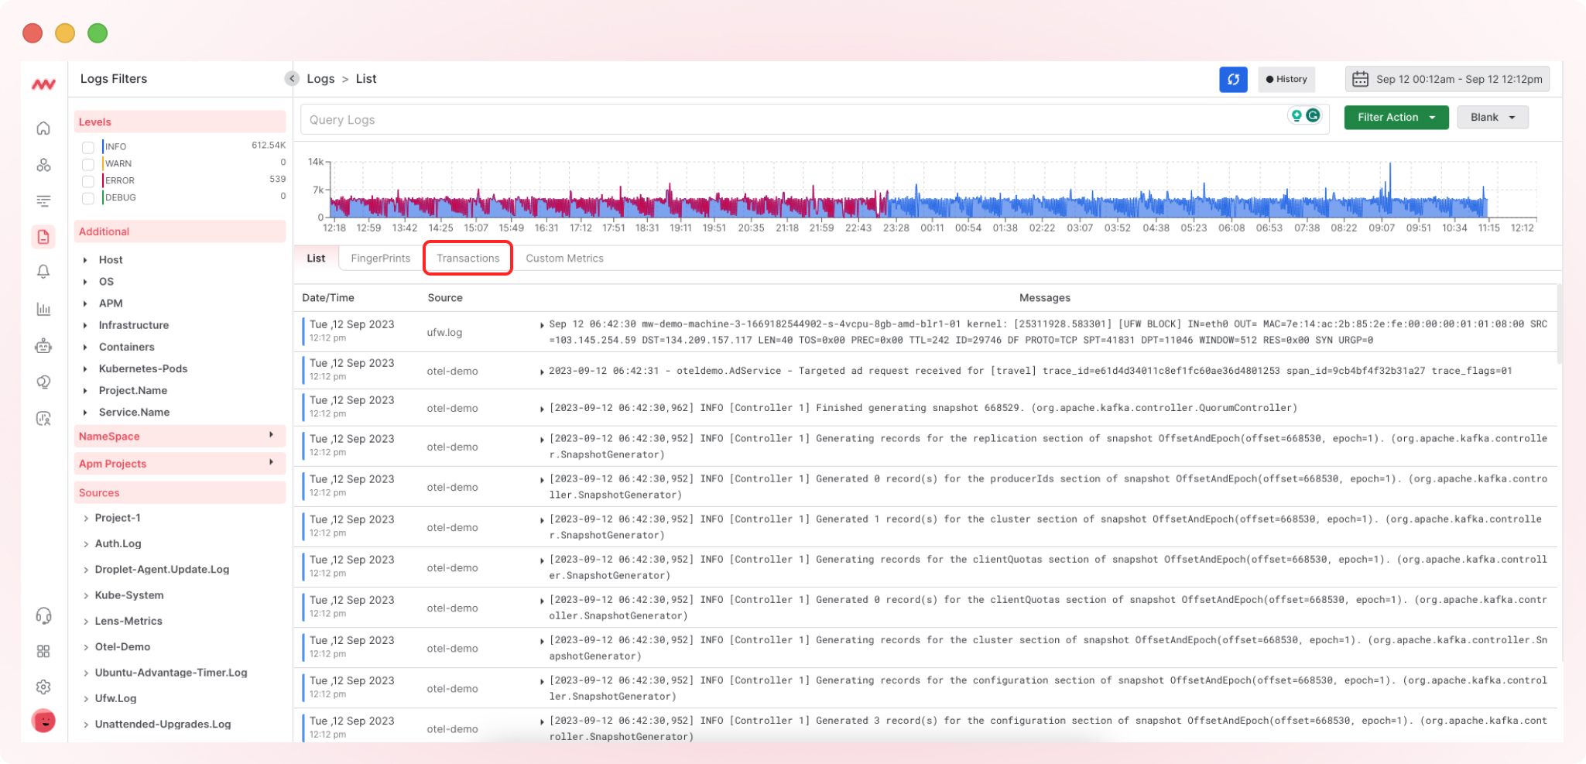The width and height of the screenshot is (1586, 764).
Task: Open the date range picker
Action: (1447, 79)
